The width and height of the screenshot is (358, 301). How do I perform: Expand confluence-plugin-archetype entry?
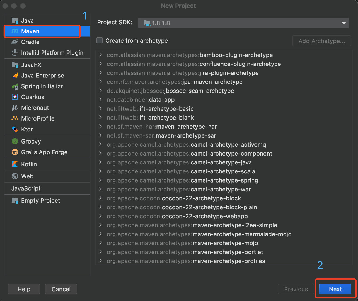point(100,64)
